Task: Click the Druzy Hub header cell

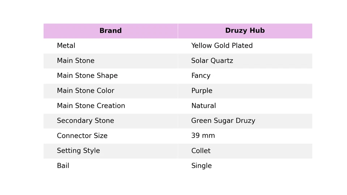Action: click(245, 31)
